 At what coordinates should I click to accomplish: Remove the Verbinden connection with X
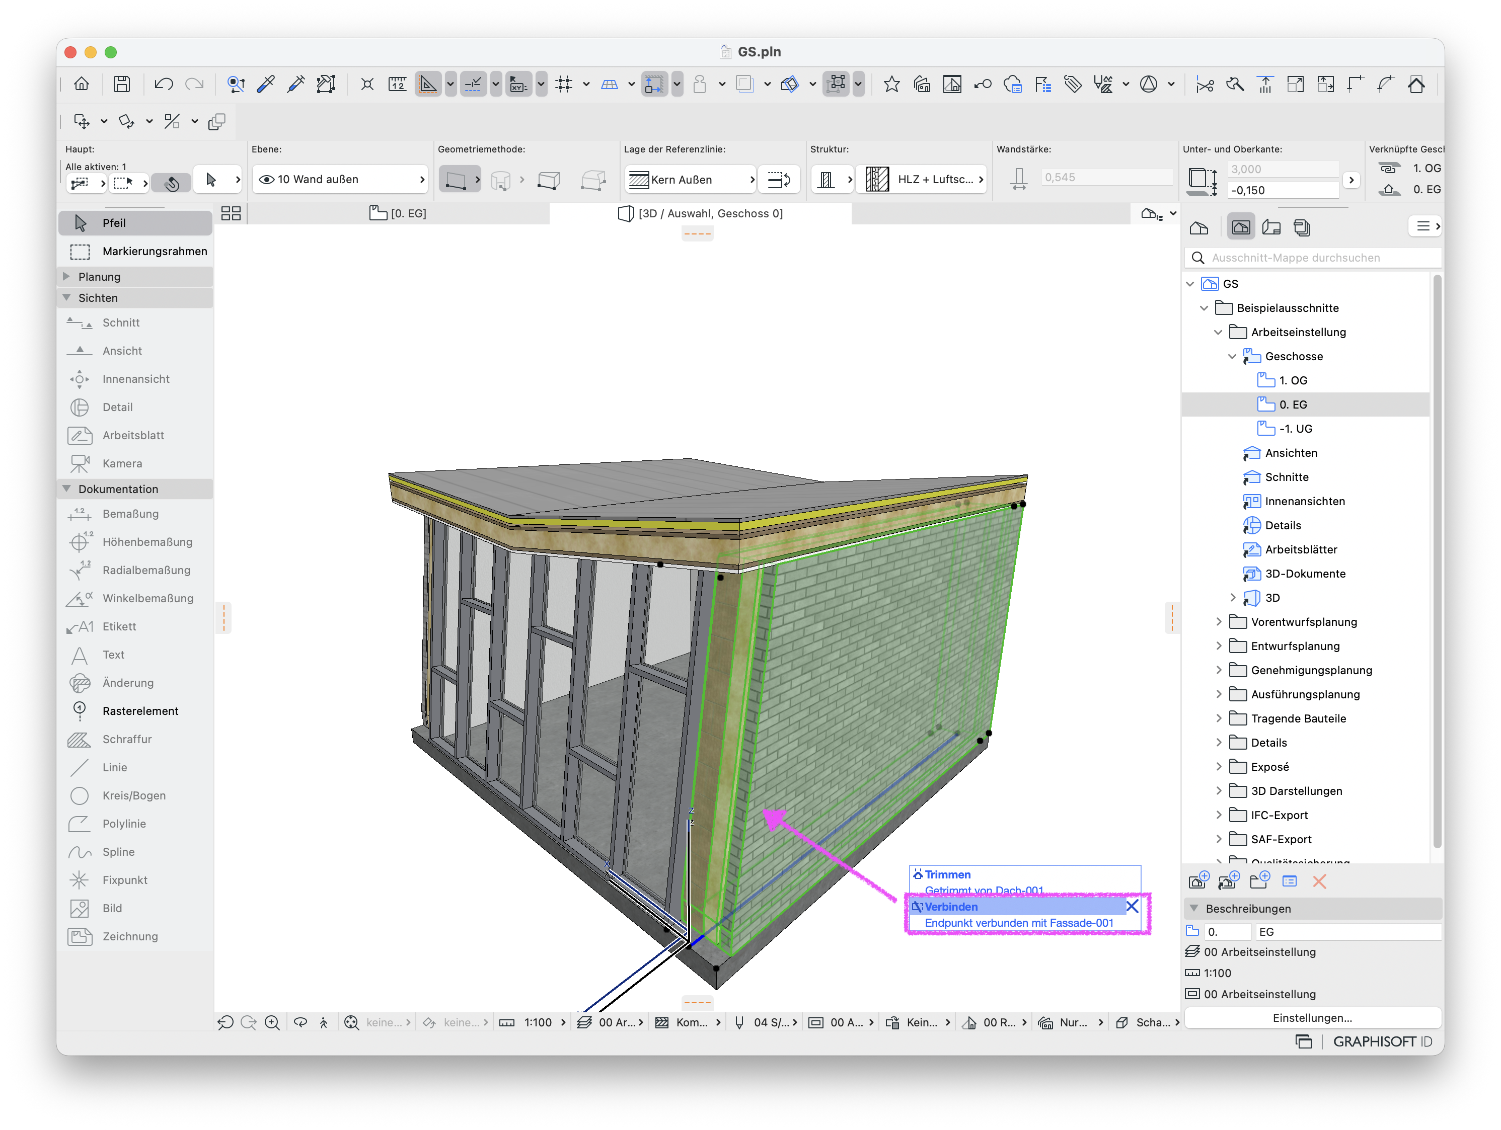pos(1132,907)
